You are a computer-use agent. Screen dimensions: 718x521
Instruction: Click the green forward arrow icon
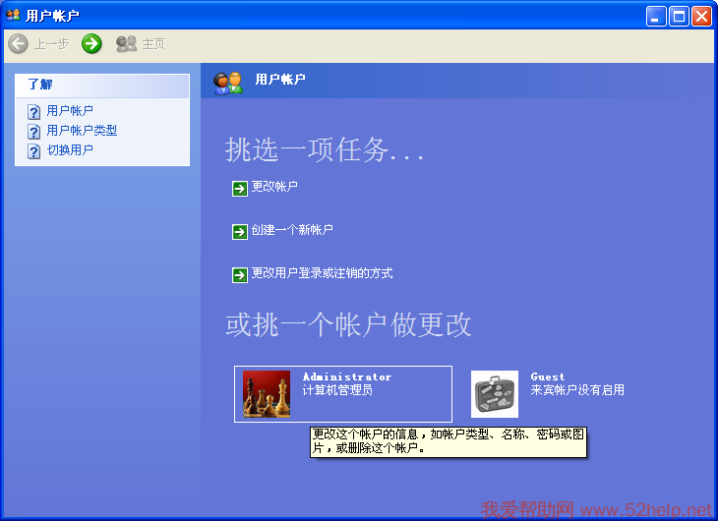(x=91, y=43)
